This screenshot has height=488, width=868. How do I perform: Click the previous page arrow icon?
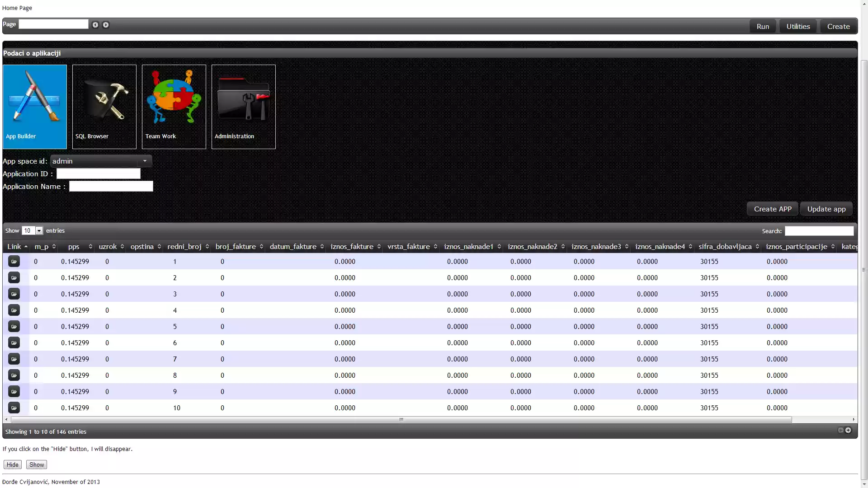95,25
